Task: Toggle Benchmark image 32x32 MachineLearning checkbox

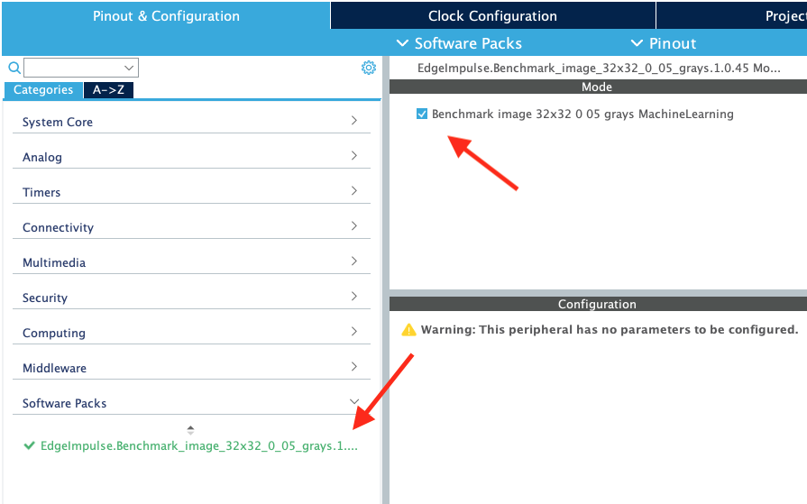Action: point(421,114)
